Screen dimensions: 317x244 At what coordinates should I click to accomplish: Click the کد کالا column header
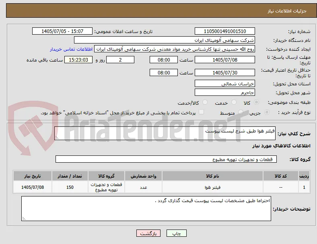281,176
